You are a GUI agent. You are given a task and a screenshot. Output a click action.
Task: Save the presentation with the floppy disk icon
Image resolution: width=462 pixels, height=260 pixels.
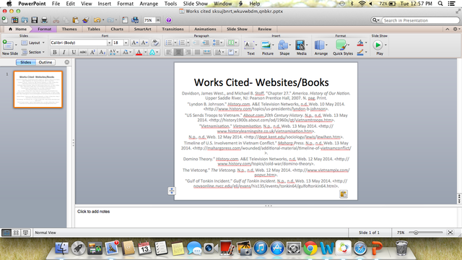(35, 20)
